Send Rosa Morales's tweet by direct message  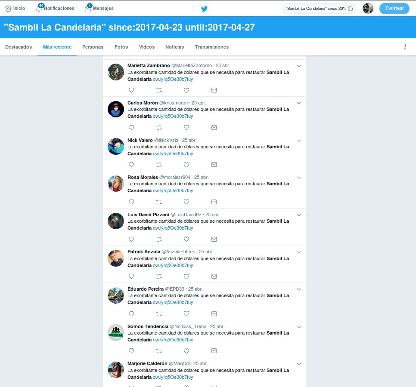(x=214, y=202)
